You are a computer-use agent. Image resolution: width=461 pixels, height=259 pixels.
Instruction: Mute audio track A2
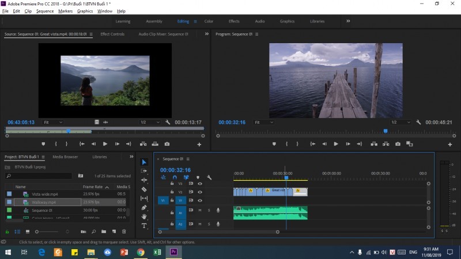click(x=200, y=224)
